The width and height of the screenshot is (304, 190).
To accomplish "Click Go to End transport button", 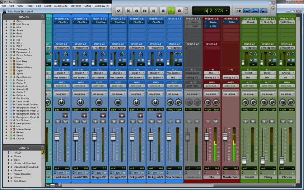I will [x=153, y=11].
